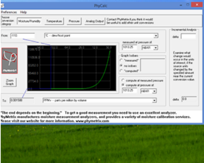Viewport: 204px width, 163px height.
Task: Select the "measured" isobars radio button
Action: pyautogui.click(x=121, y=60)
